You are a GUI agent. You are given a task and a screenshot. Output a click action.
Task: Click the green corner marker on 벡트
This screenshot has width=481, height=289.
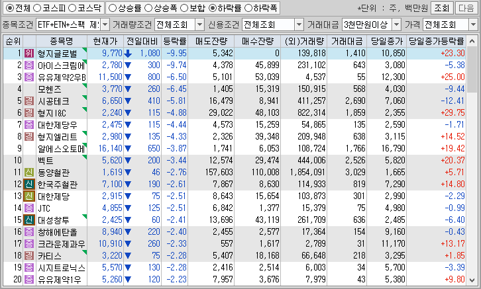(85, 157)
